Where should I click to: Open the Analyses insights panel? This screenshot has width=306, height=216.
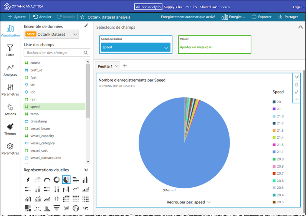point(10,70)
